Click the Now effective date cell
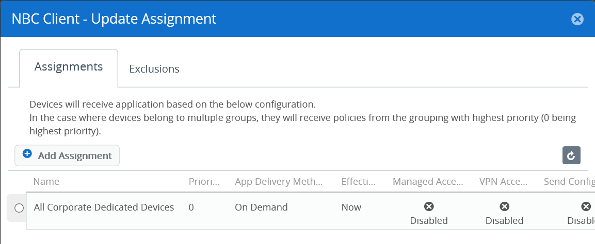Screen dimensions: 595x244 click(x=351, y=207)
